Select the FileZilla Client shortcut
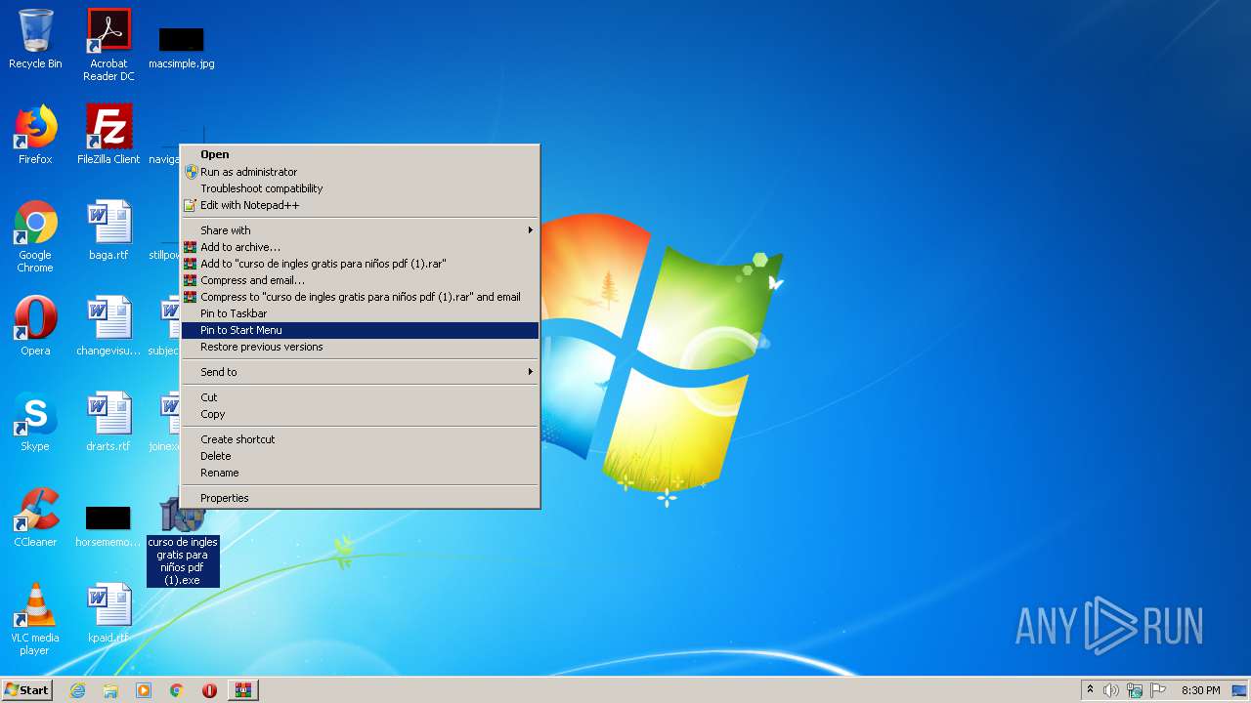 [x=108, y=135]
